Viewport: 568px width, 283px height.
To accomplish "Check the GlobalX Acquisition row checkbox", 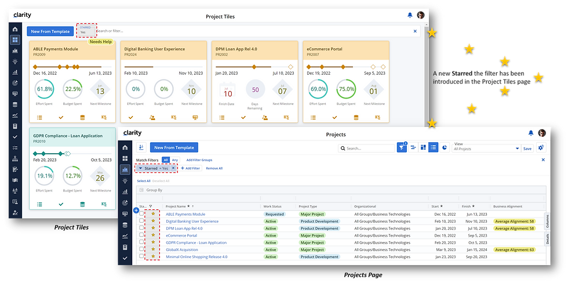I will (x=141, y=250).
